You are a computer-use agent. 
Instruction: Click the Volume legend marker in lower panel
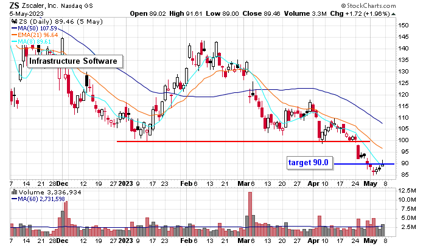point(15,193)
